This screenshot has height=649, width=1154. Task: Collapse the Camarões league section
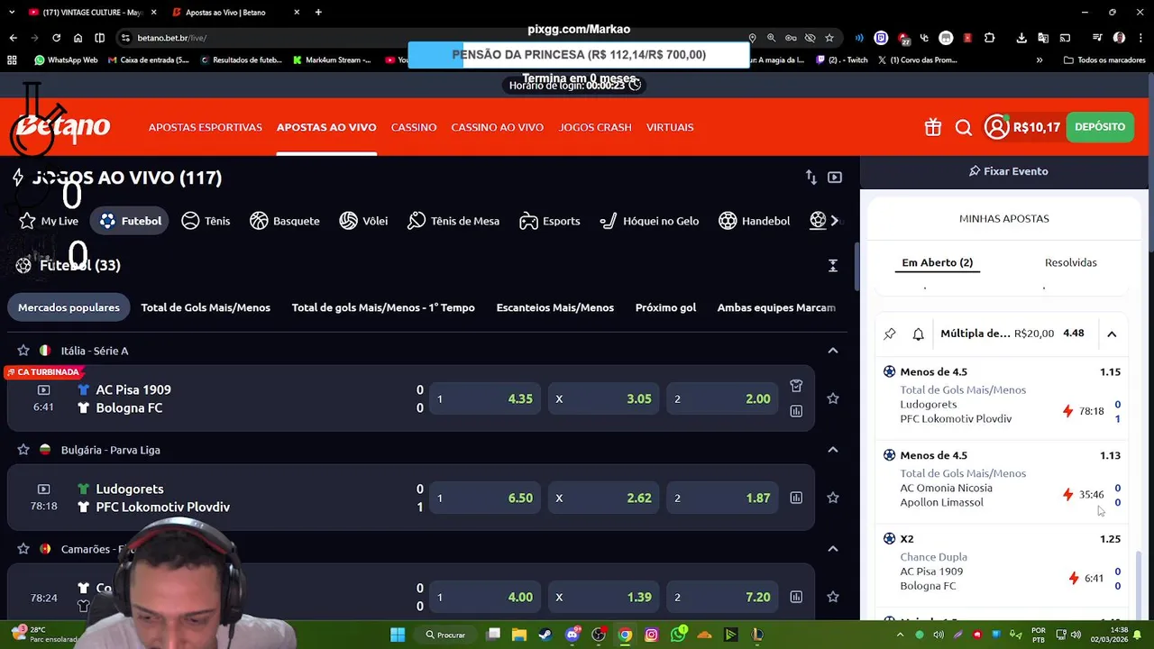point(833,549)
